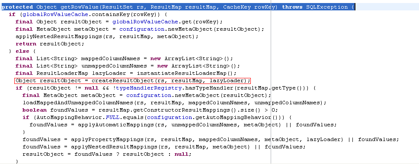419x164 pixels.
Task: Click the final ternary resultObject assignment line
Action: (107, 154)
